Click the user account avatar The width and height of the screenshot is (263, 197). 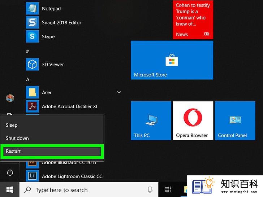(10, 98)
